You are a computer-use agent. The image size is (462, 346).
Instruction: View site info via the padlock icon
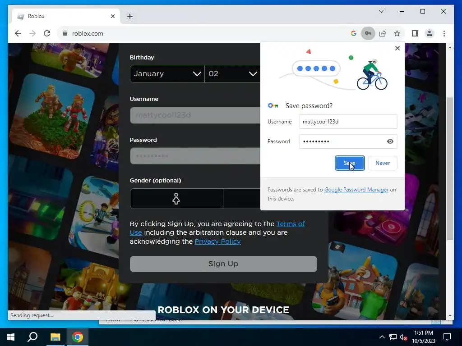click(65, 33)
